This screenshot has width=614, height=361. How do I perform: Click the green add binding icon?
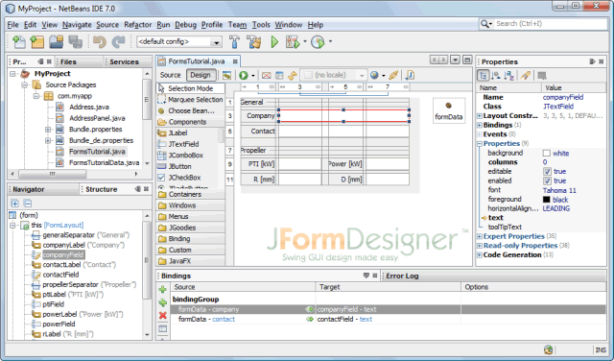pyautogui.click(x=163, y=290)
